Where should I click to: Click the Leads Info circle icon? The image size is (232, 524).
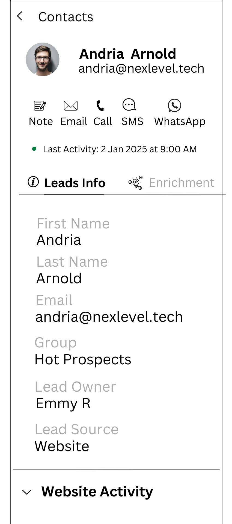pyautogui.click(x=33, y=182)
